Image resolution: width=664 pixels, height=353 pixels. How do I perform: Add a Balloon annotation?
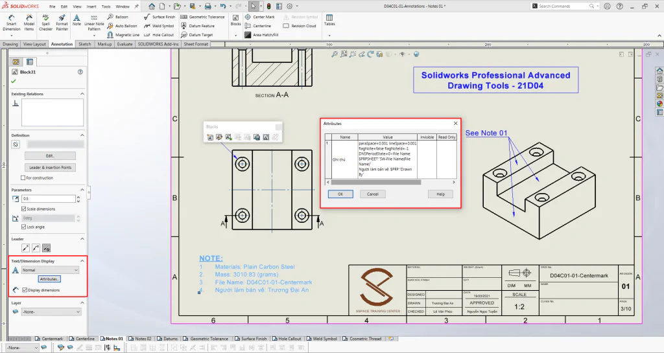tap(118, 17)
